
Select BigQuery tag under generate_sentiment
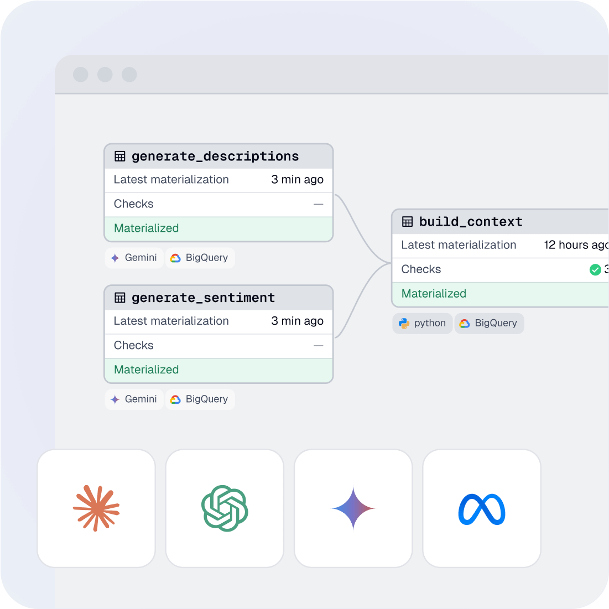[x=200, y=399]
